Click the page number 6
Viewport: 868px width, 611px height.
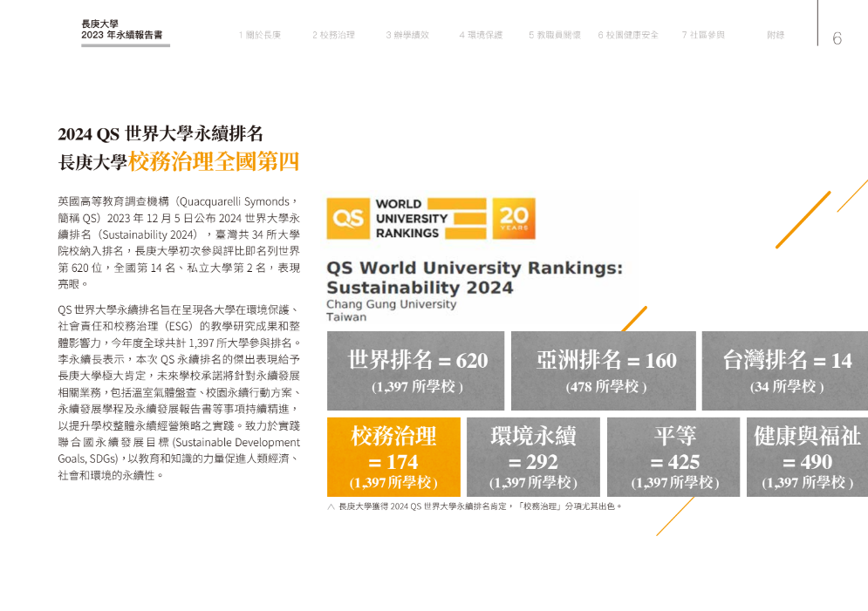tap(837, 38)
